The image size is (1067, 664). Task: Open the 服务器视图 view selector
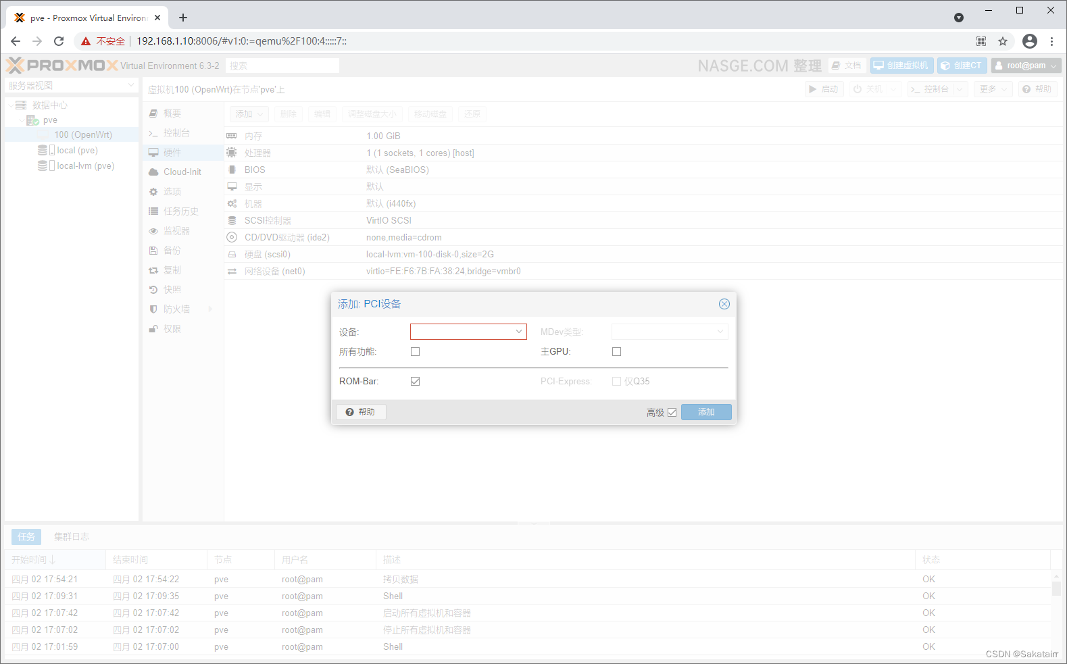click(x=72, y=86)
